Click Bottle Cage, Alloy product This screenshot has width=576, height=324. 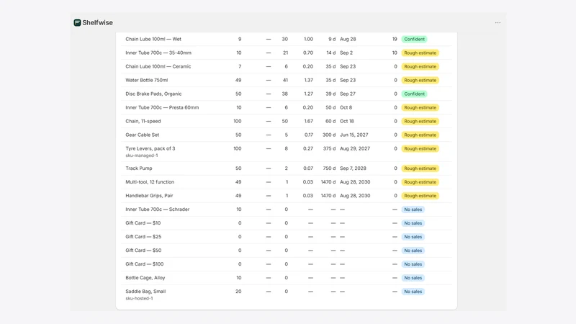145,278
